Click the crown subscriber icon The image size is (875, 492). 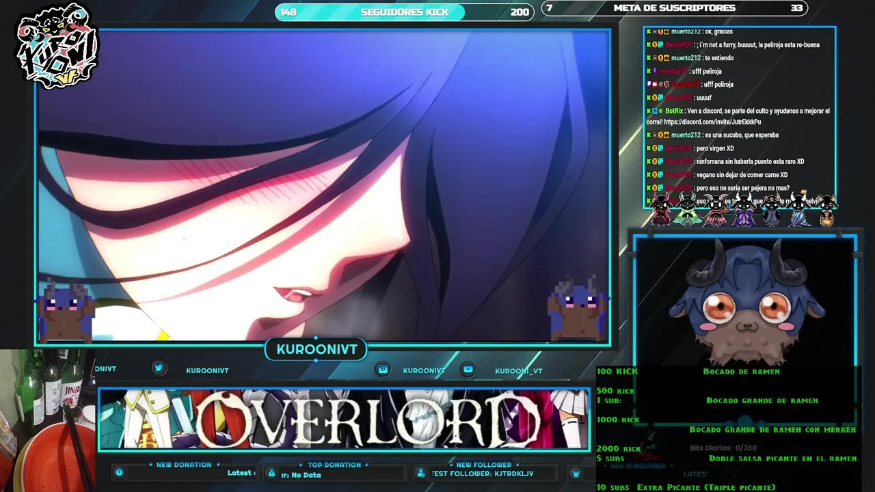tap(576, 473)
